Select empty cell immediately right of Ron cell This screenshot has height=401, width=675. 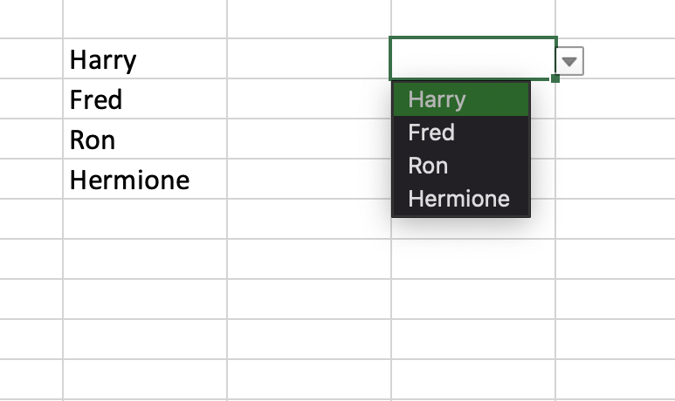pyautogui.click(x=308, y=139)
